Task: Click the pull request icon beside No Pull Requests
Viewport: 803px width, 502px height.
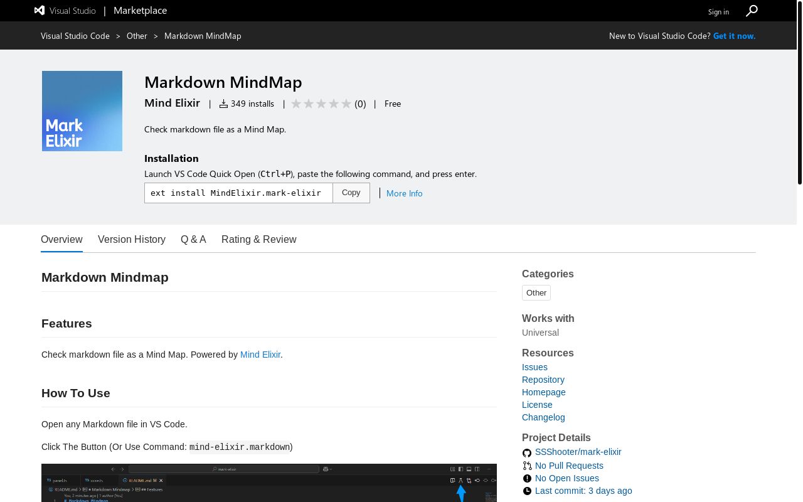Action: [527, 466]
